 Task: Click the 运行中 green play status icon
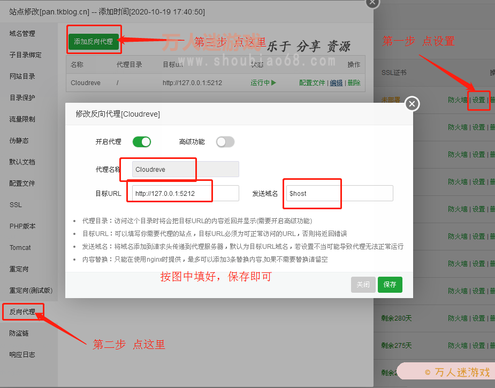[273, 82]
